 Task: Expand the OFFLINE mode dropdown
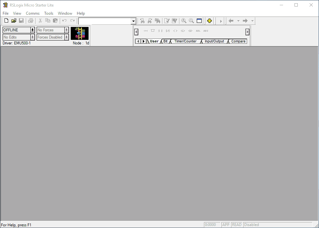click(32, 30)
